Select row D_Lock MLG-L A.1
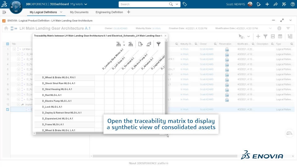297x167 pixels. coord(65,107)
